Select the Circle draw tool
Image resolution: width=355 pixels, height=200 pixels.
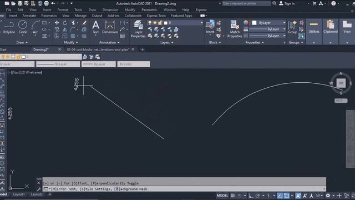pos(23,27)
